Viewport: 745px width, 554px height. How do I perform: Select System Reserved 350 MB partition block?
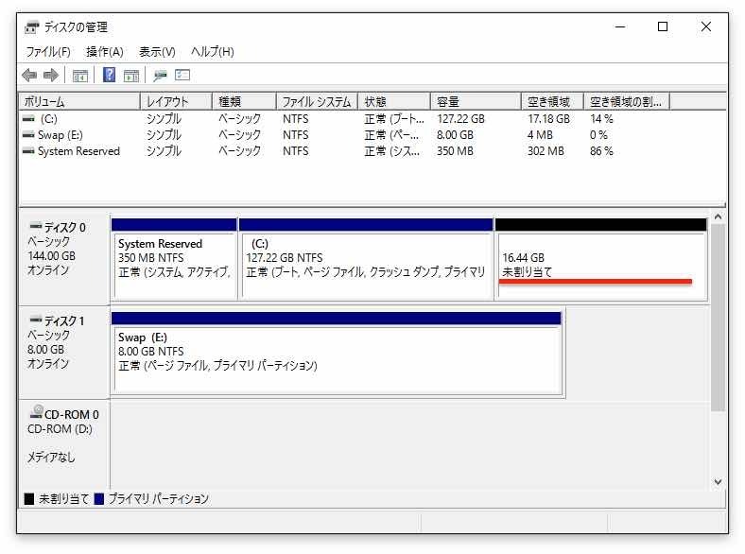coord(174,259)
